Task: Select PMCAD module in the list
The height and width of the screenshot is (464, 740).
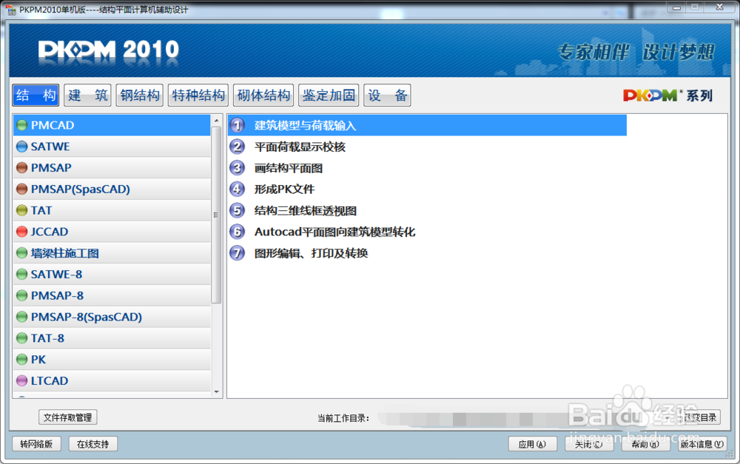Action: point(112,125)
